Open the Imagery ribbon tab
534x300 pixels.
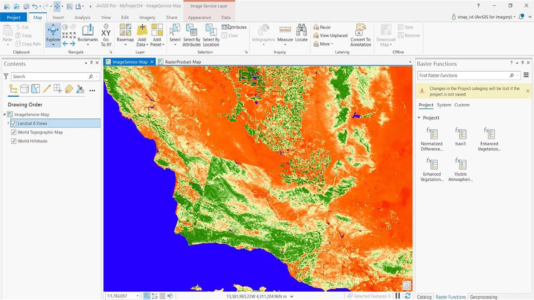[x=147, y=17]
